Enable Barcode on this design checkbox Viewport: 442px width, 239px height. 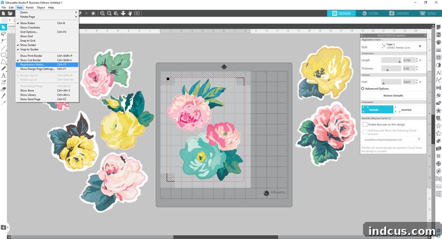[365, 124]
